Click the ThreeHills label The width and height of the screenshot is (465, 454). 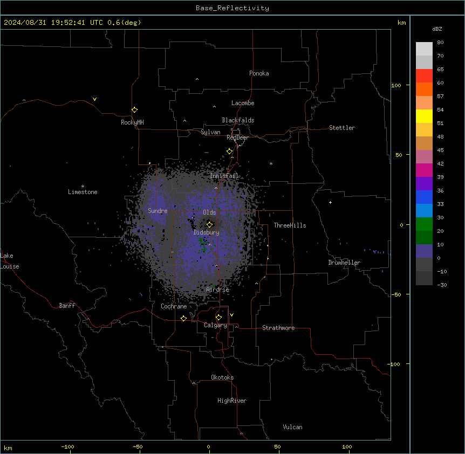click(x=290, y=225)
